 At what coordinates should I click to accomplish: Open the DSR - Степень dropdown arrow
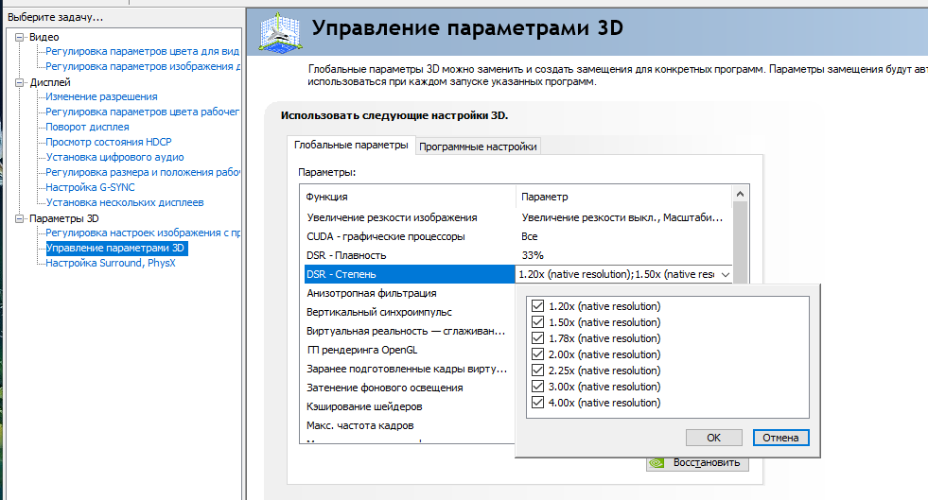[725, 274]
